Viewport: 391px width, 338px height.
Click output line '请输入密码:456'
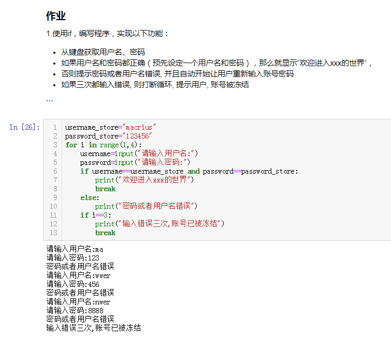click(x=73, y=284)
